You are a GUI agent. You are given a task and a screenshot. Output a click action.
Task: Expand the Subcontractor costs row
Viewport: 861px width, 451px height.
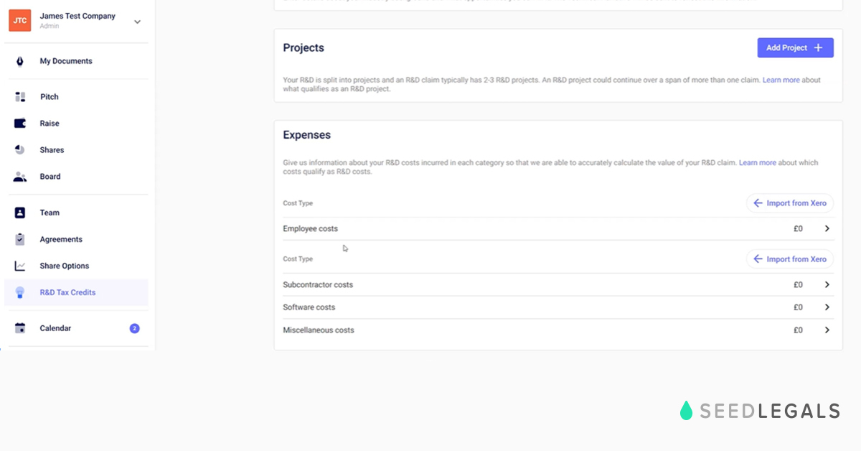(x=827, y=284)
